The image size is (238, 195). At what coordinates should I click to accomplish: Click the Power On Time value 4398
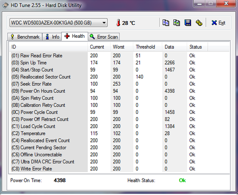coord(59,181)
